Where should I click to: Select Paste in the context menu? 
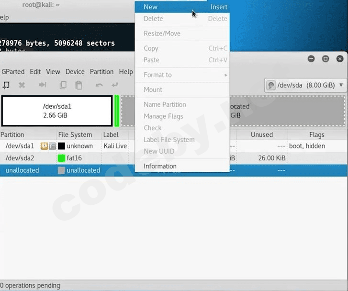click(182, 60)
